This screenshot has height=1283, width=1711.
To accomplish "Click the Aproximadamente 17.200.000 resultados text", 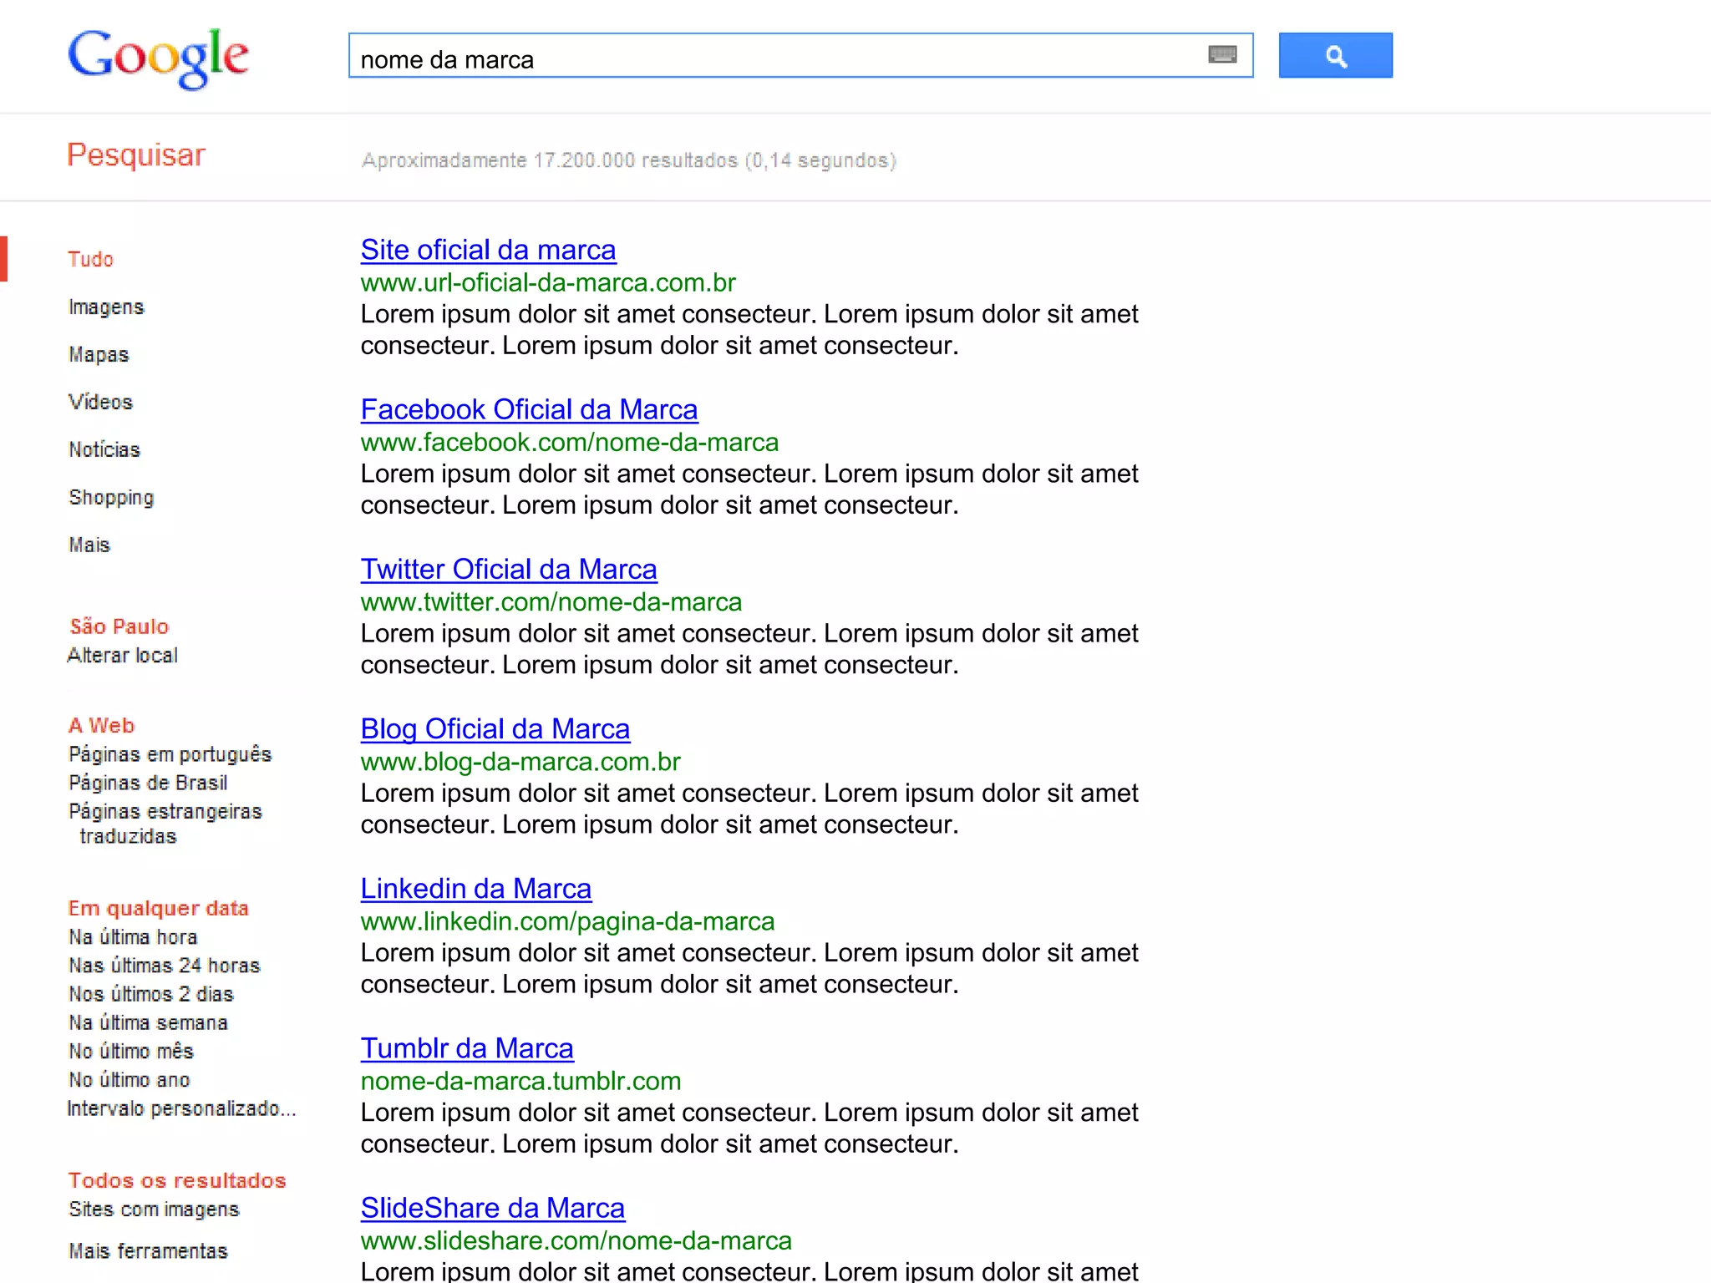I will pyautogui.click(x=628, y=160).
